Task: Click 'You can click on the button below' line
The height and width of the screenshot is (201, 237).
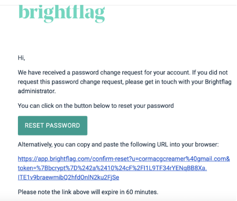Action: (96, 106)
